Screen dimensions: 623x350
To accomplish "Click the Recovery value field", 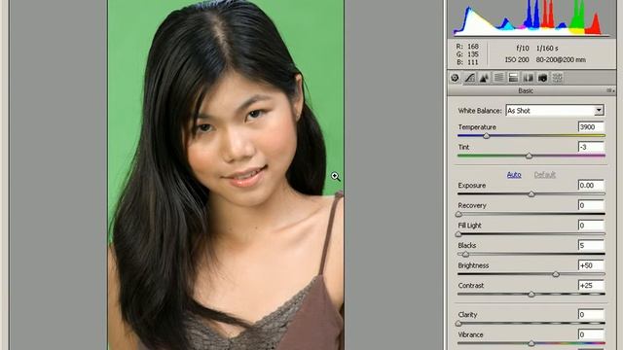I will point(591,205).
